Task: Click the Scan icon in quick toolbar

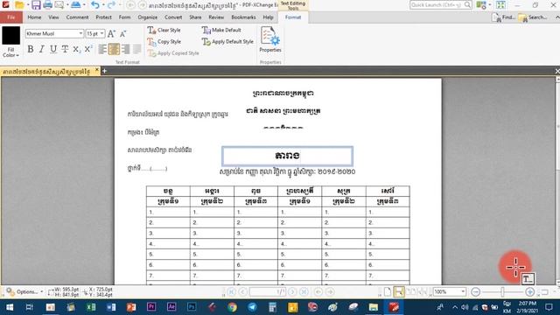Action: pyautogui.click(x=75, y=5)
